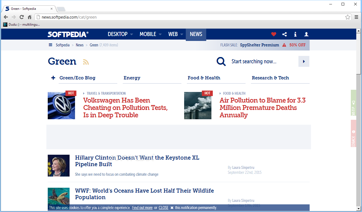362x212 pixels.
Task: Open WWF World's Oceans article
Action: coord(144,194)
